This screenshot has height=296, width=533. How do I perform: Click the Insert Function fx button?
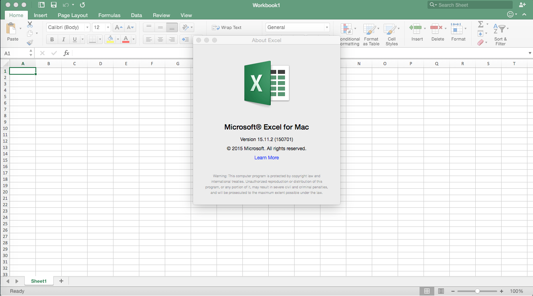[x=66, y=53]
